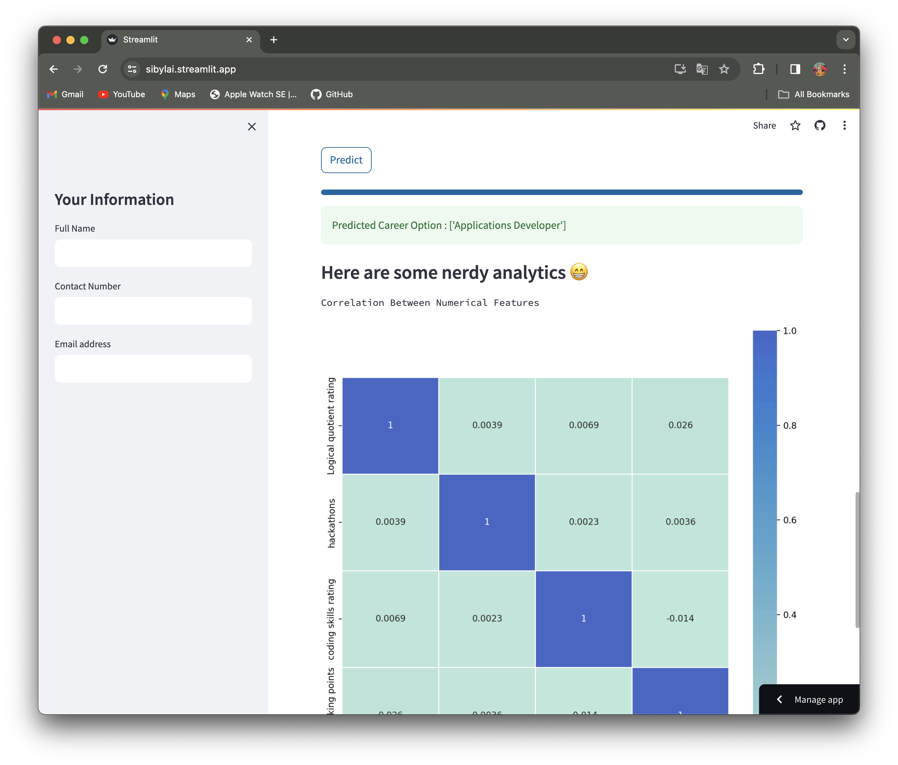Screen dimensions: 898x765
Task: Toggle Chrome side panel icon
Action: coord(795,69)
